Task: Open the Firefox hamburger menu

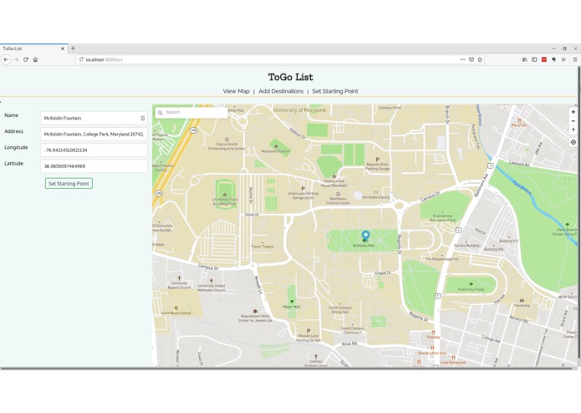Action: [x=575, y=59]
